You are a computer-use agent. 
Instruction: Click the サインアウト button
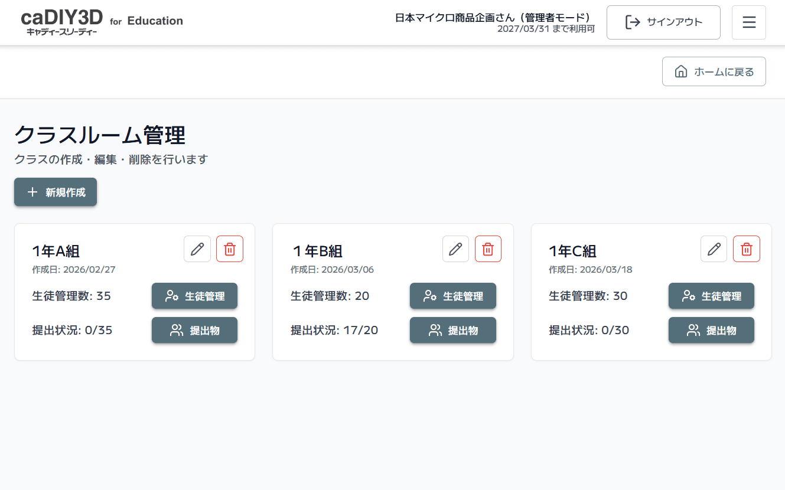click(663, 22)
